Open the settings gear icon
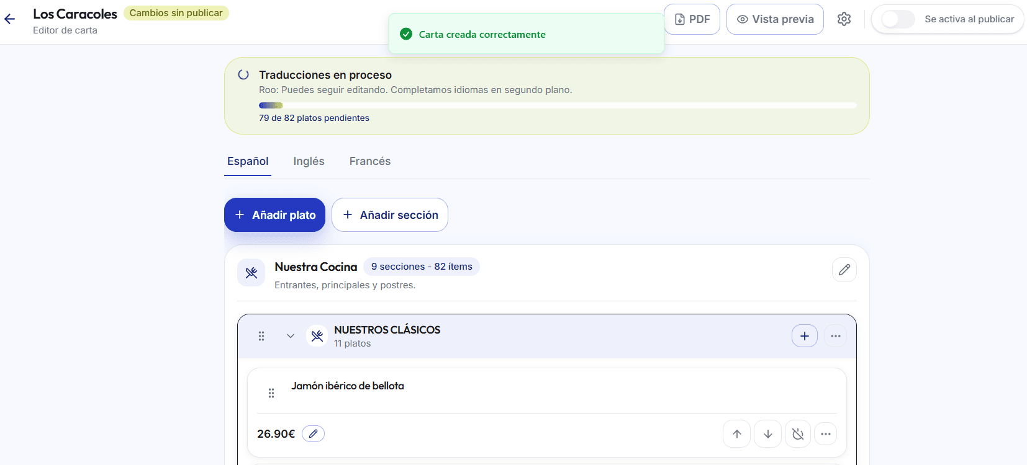1027x465 pixels. coord(844,19)
